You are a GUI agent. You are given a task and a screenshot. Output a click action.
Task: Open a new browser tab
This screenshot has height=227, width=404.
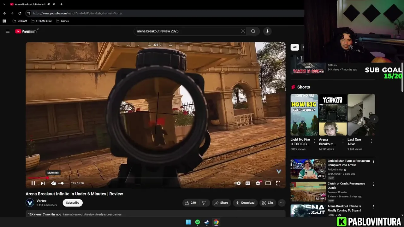[x=61, y=4]
